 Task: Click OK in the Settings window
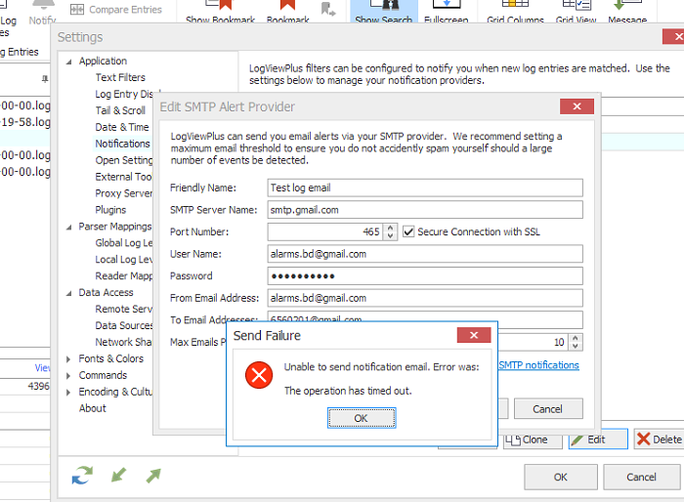click(561, 478)
